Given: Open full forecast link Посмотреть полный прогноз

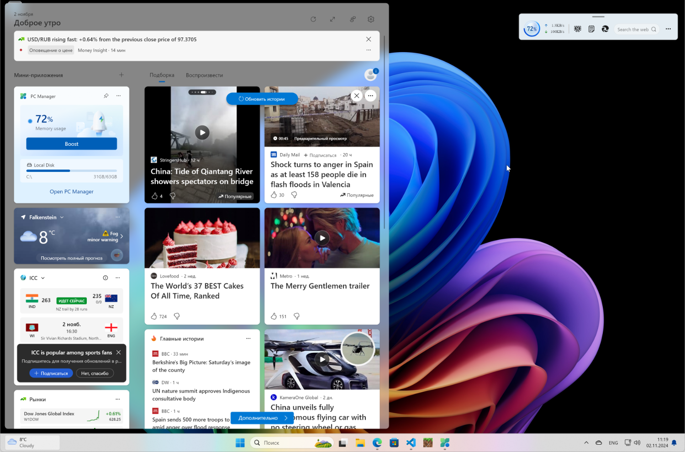Looking at the screenshot, I should coord(72,258).
